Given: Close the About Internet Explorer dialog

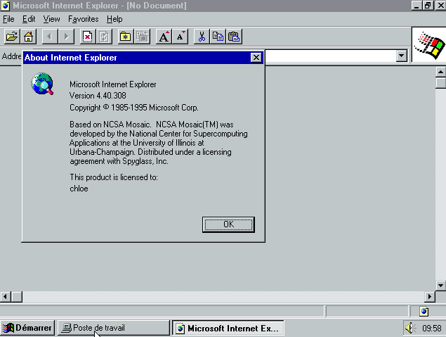Looking at the screenshot, I should tap(256, 58).
